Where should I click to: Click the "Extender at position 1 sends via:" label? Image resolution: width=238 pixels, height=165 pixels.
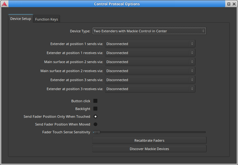tap(77, 44)
